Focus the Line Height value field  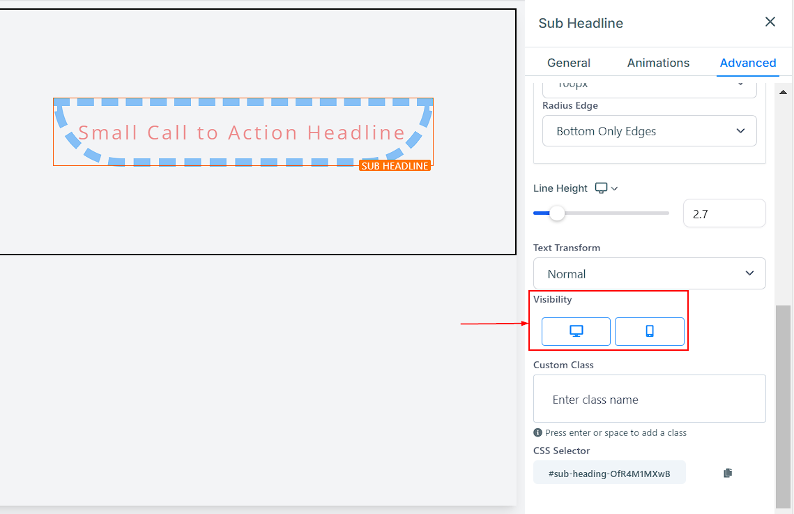[x=724, y=213]
